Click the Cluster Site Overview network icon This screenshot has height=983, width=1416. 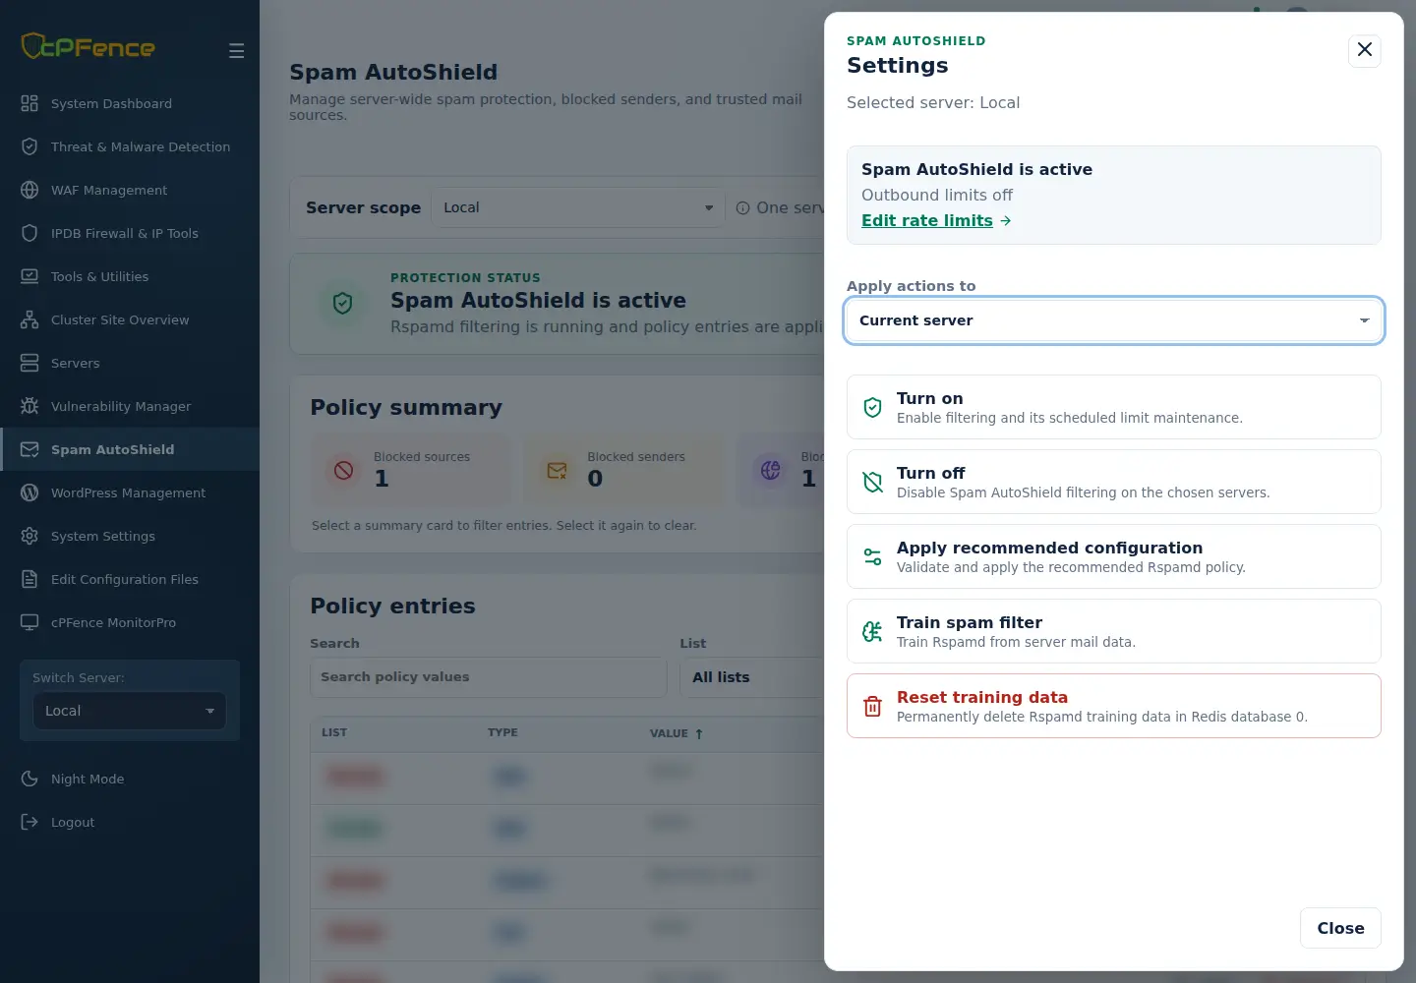point(29,319)
